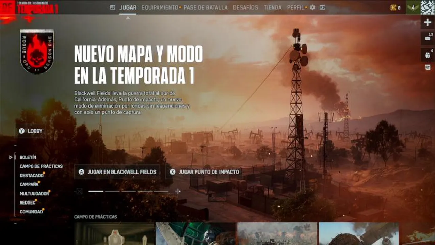Open the first shooting range target thumbnail
This screenshot has width=435, height=245.
[x=114, y=234]
